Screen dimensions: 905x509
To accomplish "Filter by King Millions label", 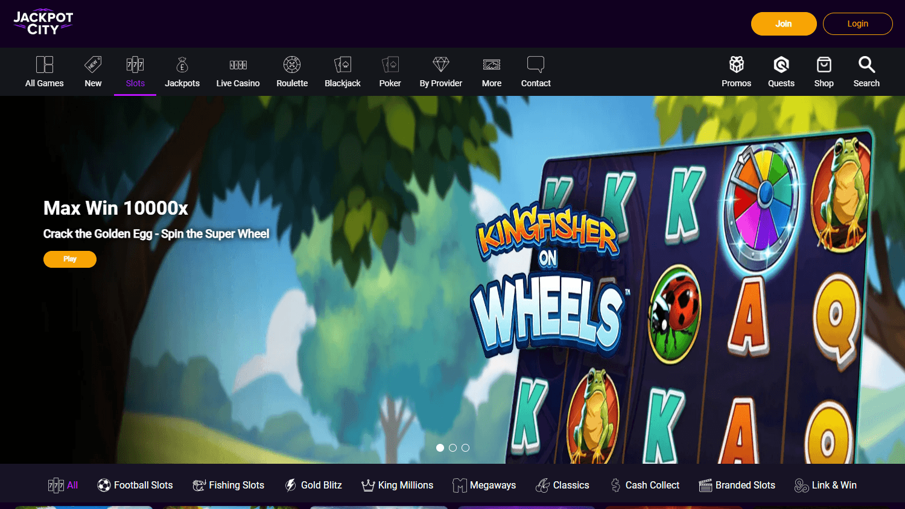I will point(405,485).
